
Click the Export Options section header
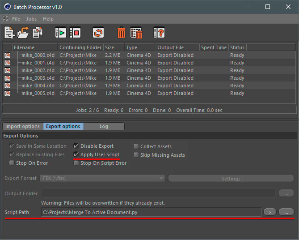click(149, 136)
